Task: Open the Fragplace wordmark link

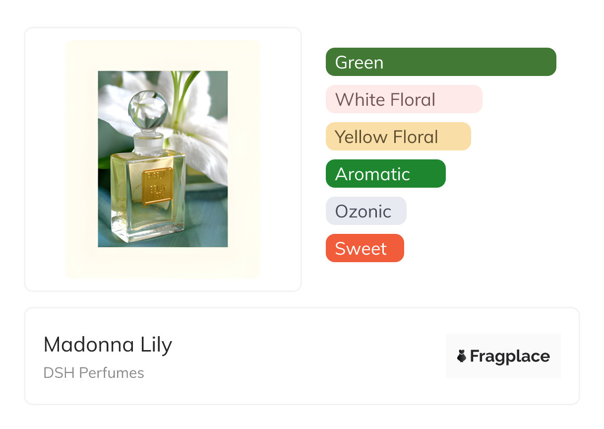Action: pos(510,356)
